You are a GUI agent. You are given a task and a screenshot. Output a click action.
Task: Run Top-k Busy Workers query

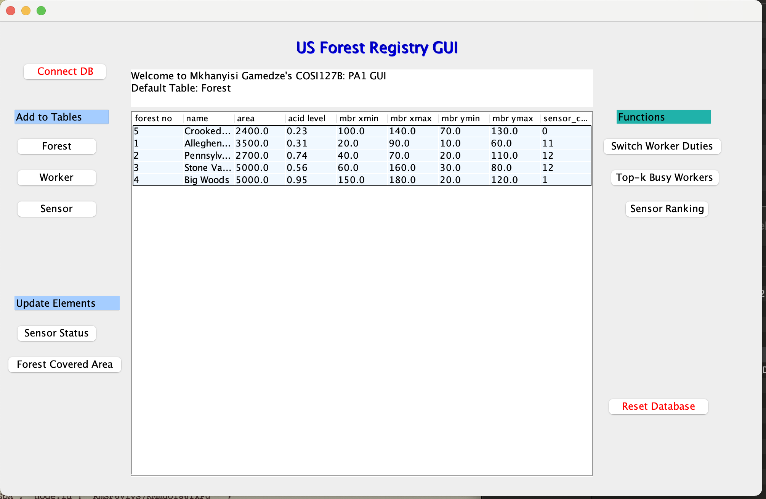click(x=664, y=178)
